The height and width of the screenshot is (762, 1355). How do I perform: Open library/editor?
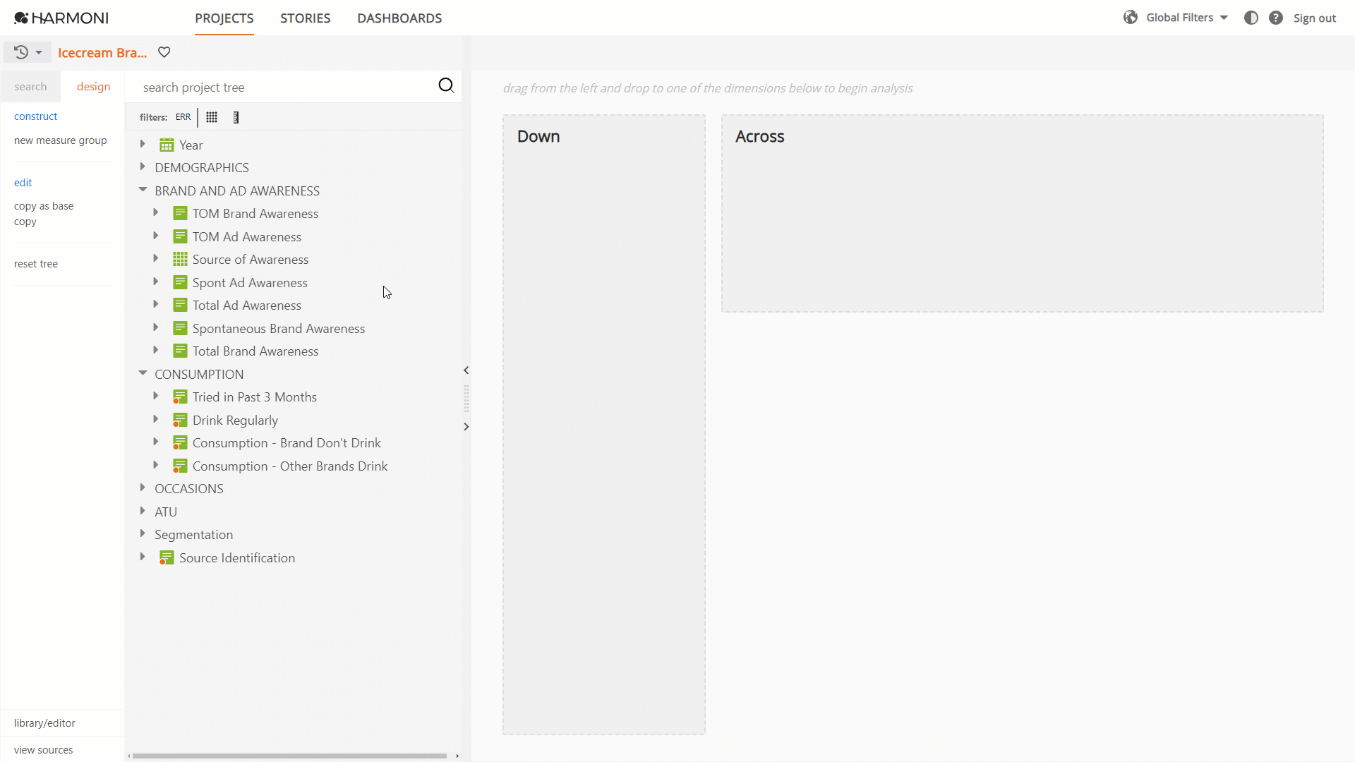pos(44,723)
